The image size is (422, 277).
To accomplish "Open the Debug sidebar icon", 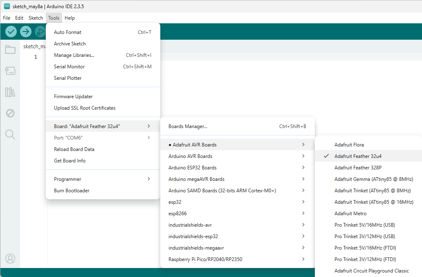I will coord(10,113).
